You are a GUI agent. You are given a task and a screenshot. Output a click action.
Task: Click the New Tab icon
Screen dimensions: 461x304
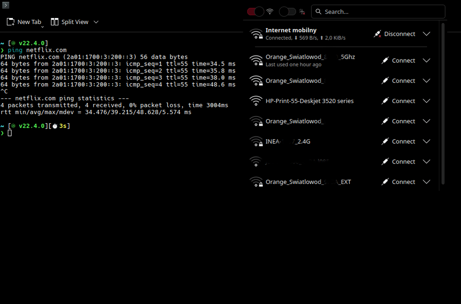[11, 22]
